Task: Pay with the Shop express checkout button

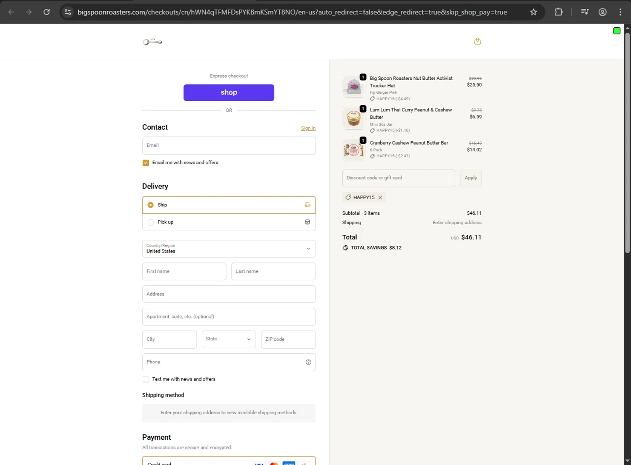Action: pos(229,93)
